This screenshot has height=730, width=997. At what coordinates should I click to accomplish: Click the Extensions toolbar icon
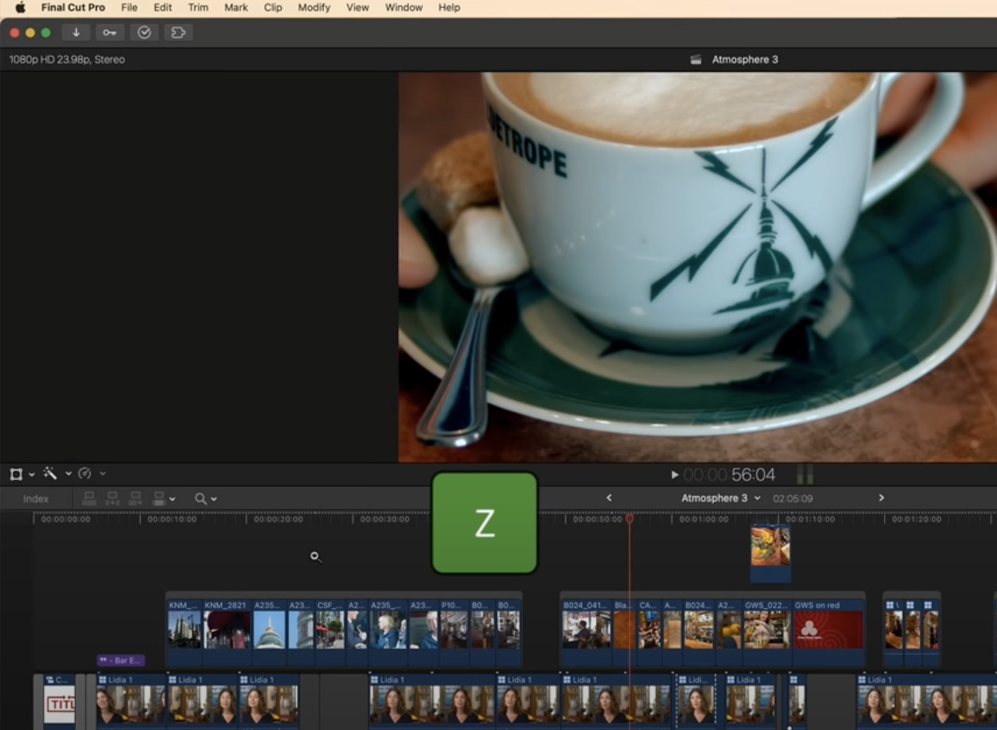178,32
